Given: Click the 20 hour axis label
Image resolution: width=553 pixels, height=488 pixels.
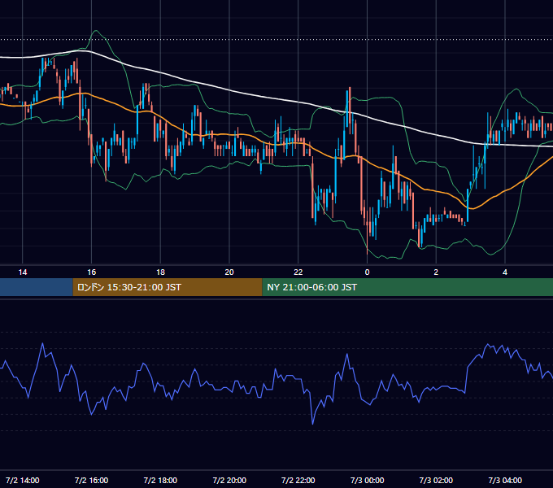Looking at the screenshot, I should tap(229, 272).
